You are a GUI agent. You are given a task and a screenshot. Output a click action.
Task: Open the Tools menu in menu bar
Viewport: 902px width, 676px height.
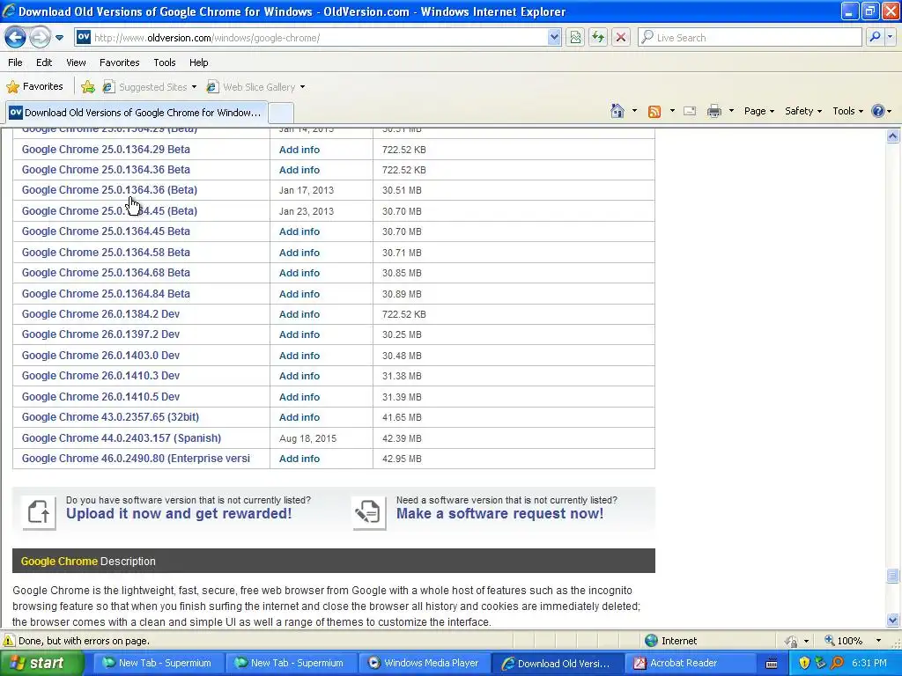click(x=165, y=62)
